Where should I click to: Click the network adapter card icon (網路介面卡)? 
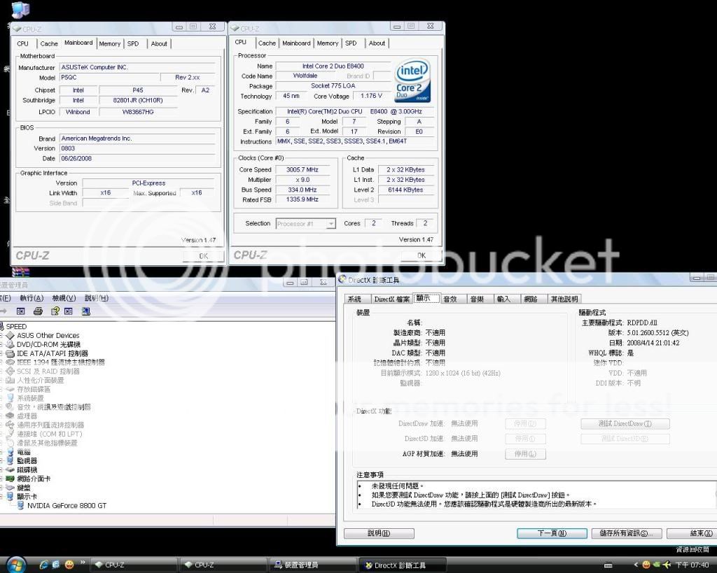10,479
